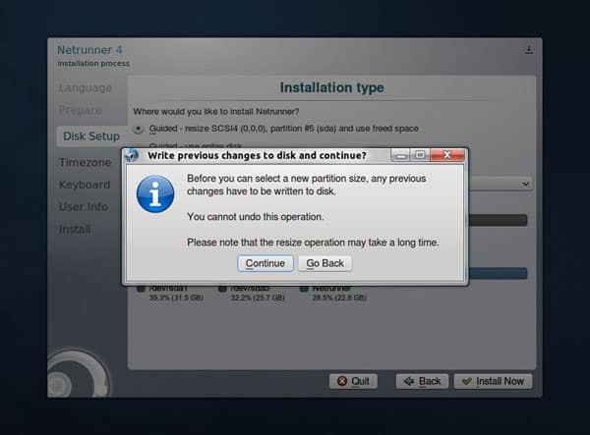This screenshot has width=590, height=435.
Task: Click the Back arrow icon
Action: click(409, 381)
